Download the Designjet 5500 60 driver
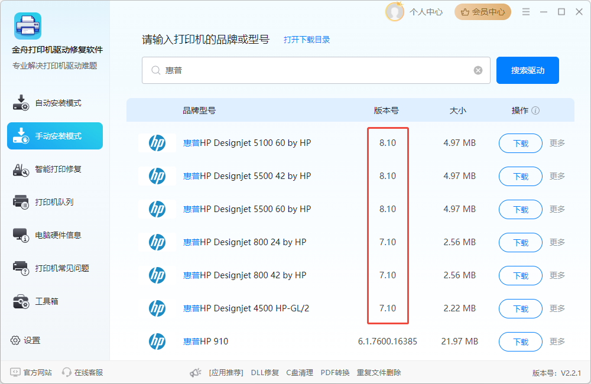This screenshot has width=591, height=384. tap(521, 209)
